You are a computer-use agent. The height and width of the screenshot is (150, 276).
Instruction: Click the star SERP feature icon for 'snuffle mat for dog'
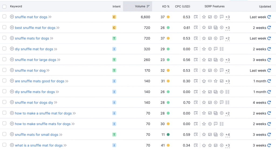pos(204,70)
